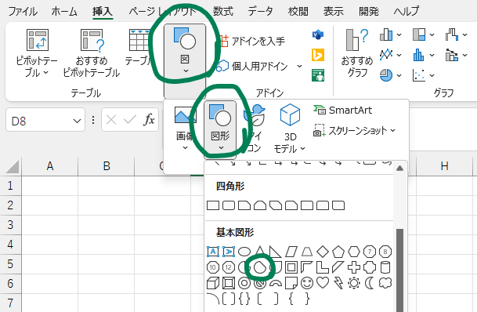The image size is (477, 312).
Task: Choose the Parallelogram shape
Action: (291, 252)
